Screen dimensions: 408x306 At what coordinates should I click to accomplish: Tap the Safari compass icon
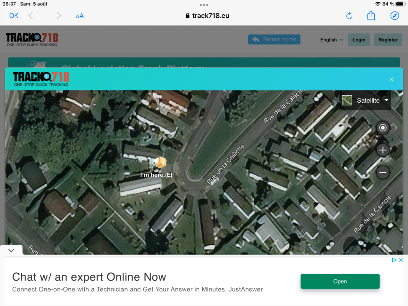(x=394, y=16)
